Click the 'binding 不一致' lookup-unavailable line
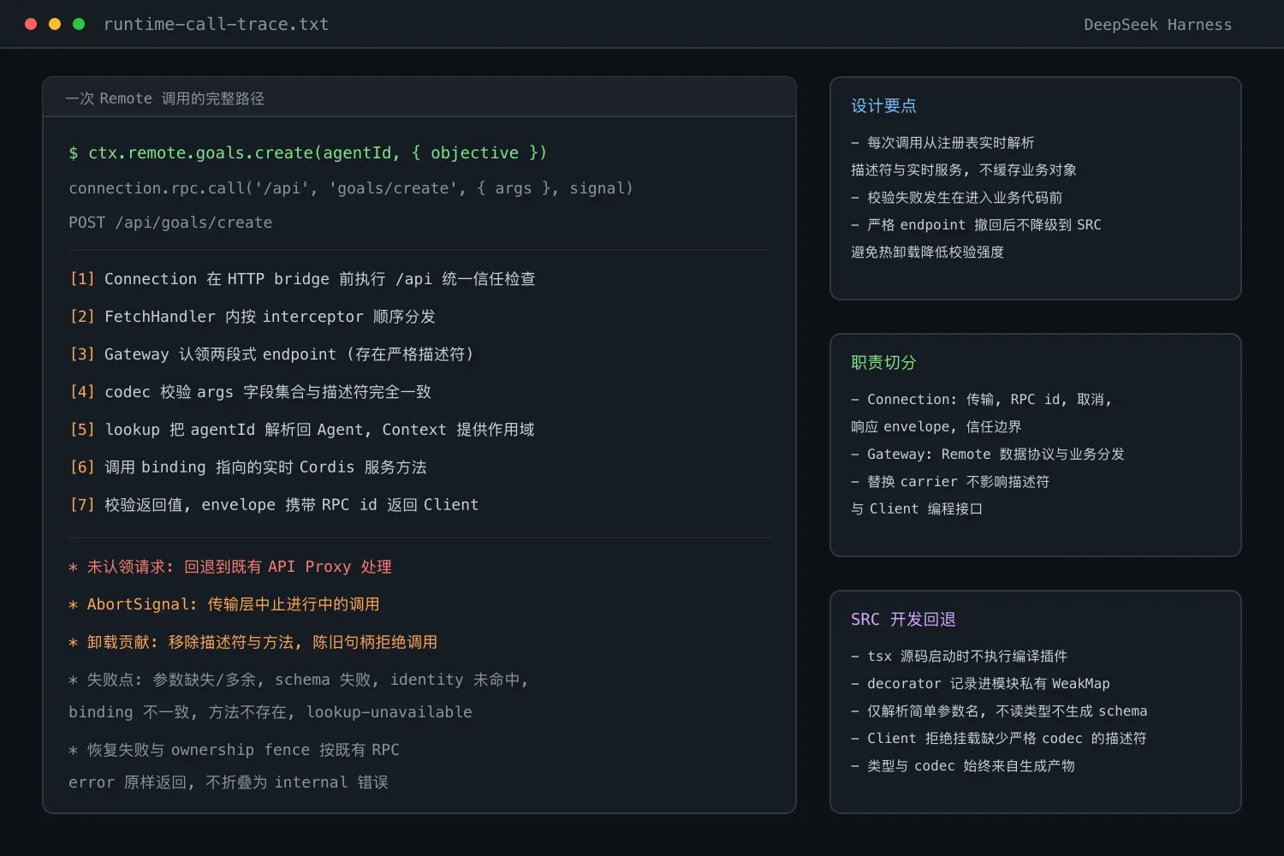 [270, 712]
